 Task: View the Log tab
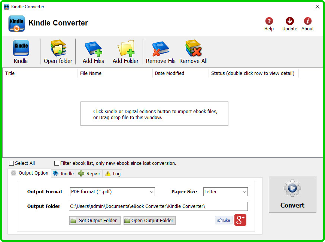pos(113,173)
